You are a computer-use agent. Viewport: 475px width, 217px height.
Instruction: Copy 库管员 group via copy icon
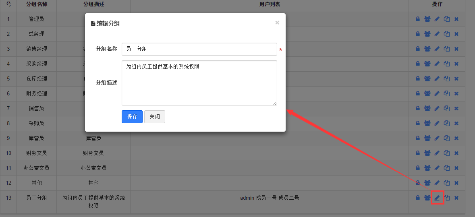point(446,138)
